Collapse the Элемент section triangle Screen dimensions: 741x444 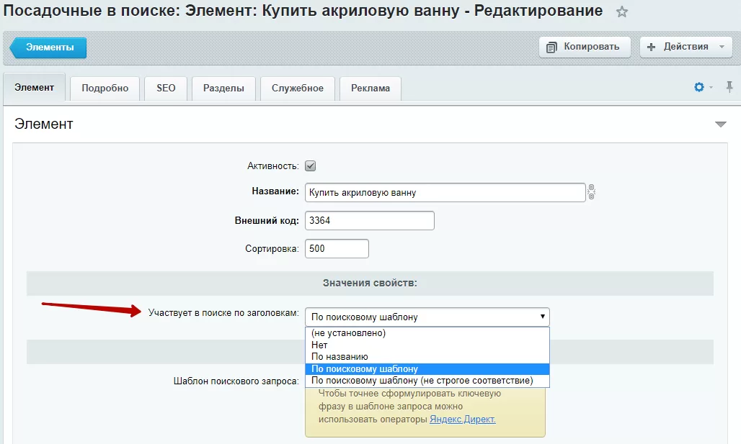pyautogui.click(x=720, y=124)
